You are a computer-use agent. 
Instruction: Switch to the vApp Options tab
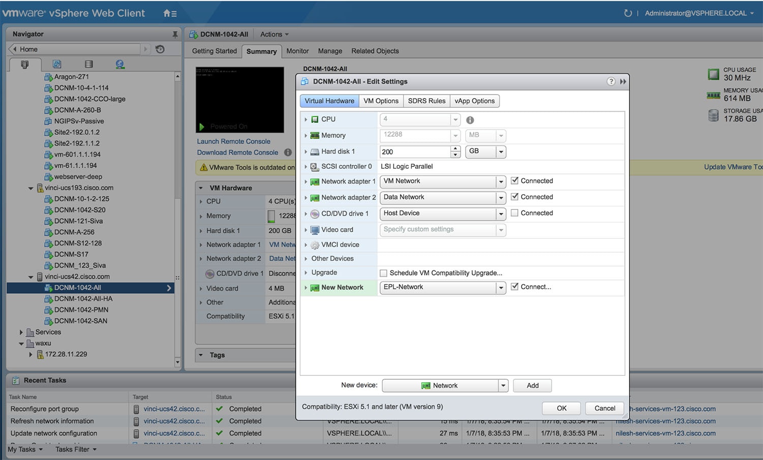(x=474, y=101)
